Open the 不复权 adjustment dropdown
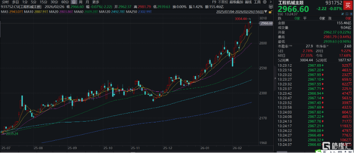The width and height of the screenshot is (354, 153). coord(223,2)
